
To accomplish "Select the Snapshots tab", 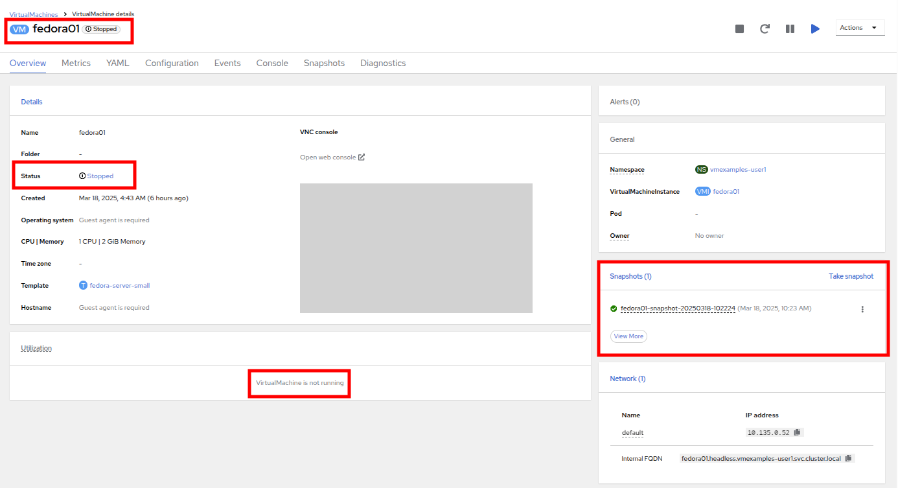I will pos(324,63).
